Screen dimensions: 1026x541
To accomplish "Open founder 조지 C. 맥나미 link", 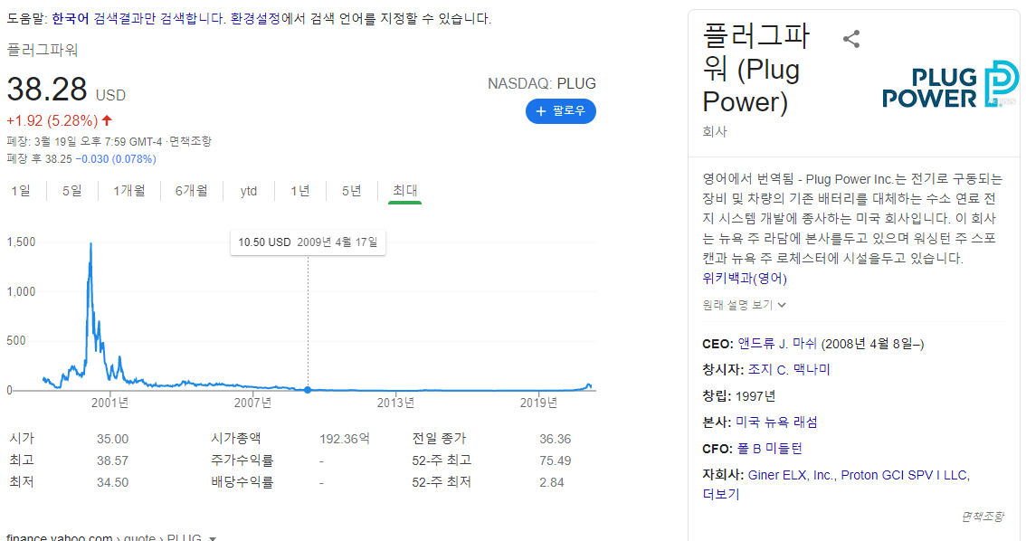I will pos(789,370).
